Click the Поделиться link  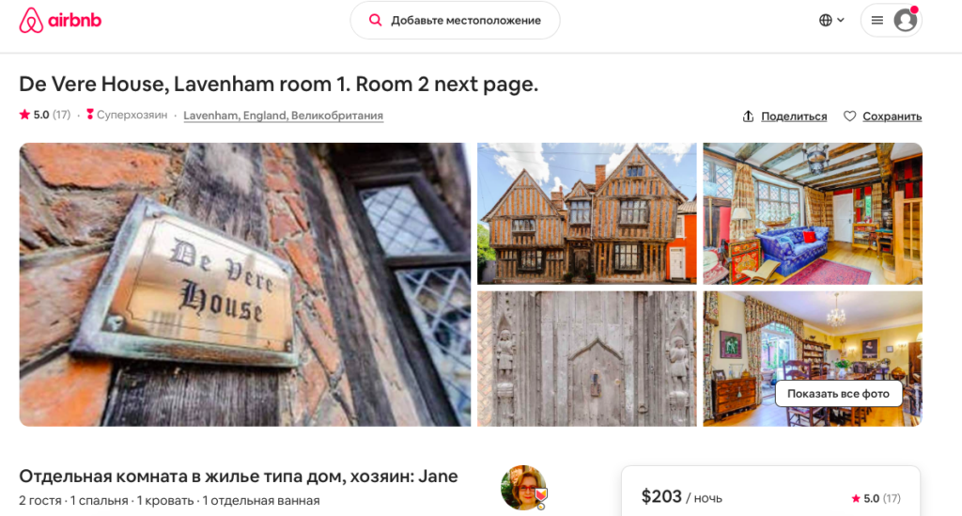(x=794, y=116)
